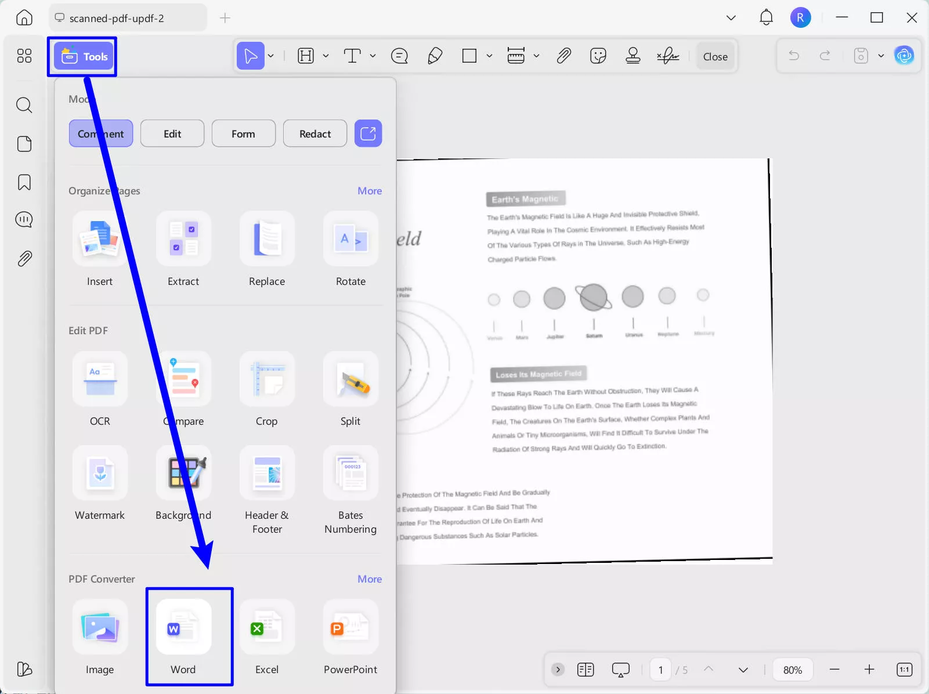Screen dimensions: 929x694
Task: Open the Tools menu
Action: (x=82, y=56)
